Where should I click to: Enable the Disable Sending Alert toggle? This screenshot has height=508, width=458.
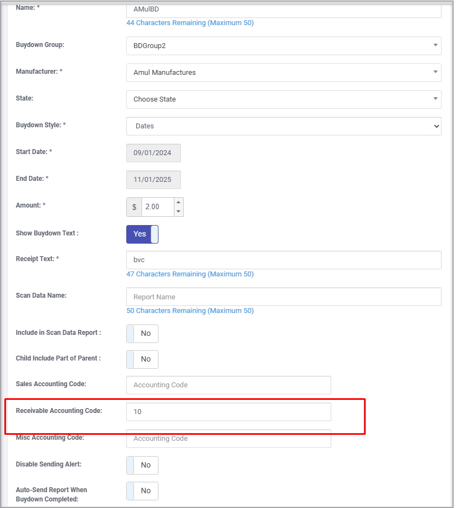pos(142,465)
